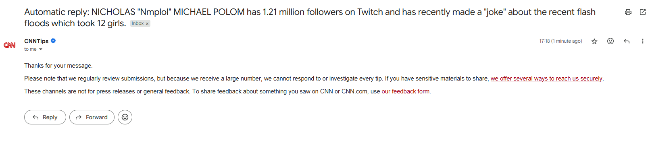The height and width of the screenshot is (153, 650).
Task: Click the Automatic reply subject heading
Action: coord(310,18)
